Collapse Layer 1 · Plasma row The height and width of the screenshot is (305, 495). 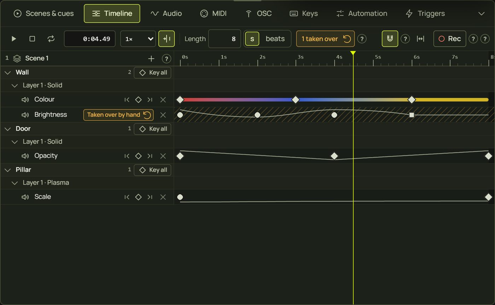click(x=14, y=183)
